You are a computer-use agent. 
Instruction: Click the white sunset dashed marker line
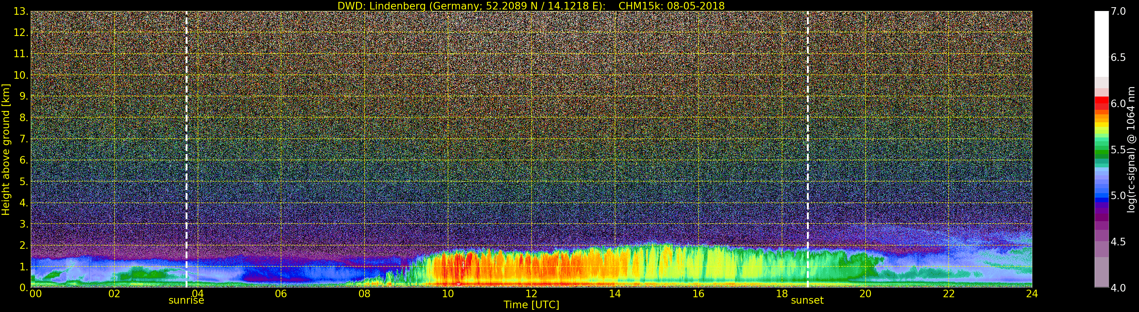[x=807, y=149]
